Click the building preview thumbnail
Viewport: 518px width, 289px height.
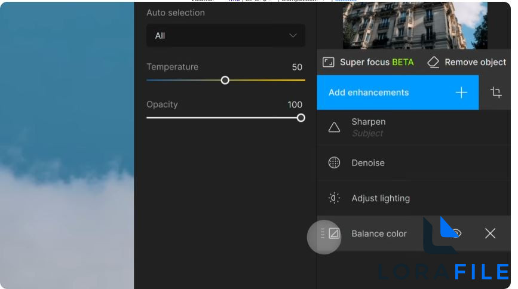coord(415,25)
